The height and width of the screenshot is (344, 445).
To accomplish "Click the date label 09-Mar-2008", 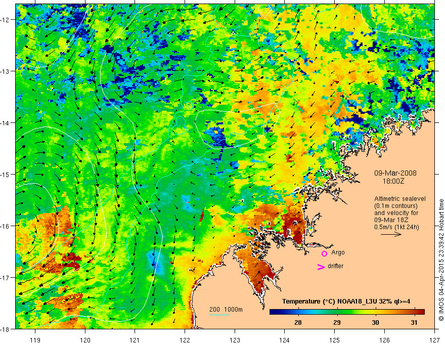I will tap(395, 173).
